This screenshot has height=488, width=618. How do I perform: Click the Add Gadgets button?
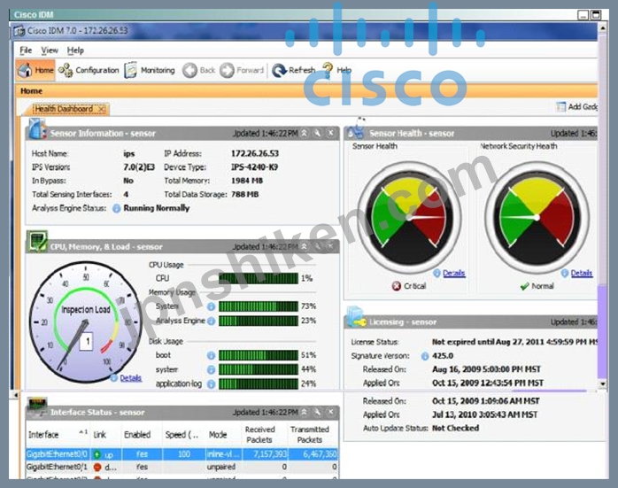(x=577, y=106)
